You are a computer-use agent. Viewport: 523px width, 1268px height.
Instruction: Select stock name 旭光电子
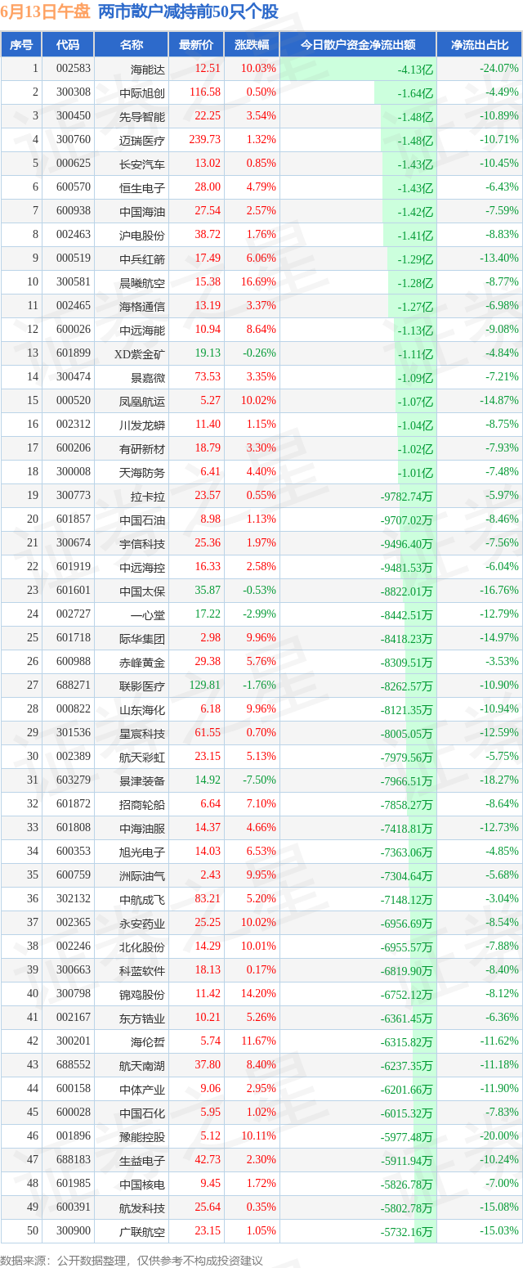(x=142, y=852)
